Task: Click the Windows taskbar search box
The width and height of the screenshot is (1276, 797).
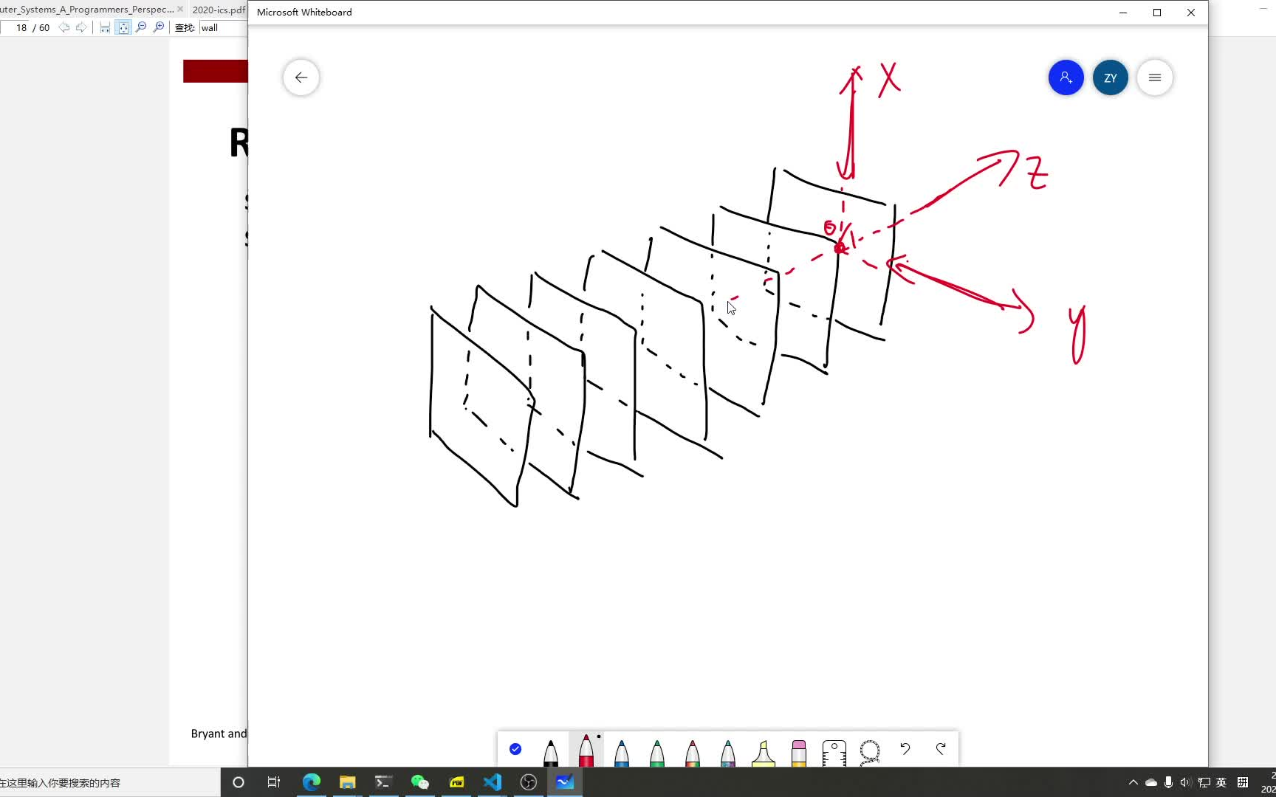Action: tap(109, 782)
